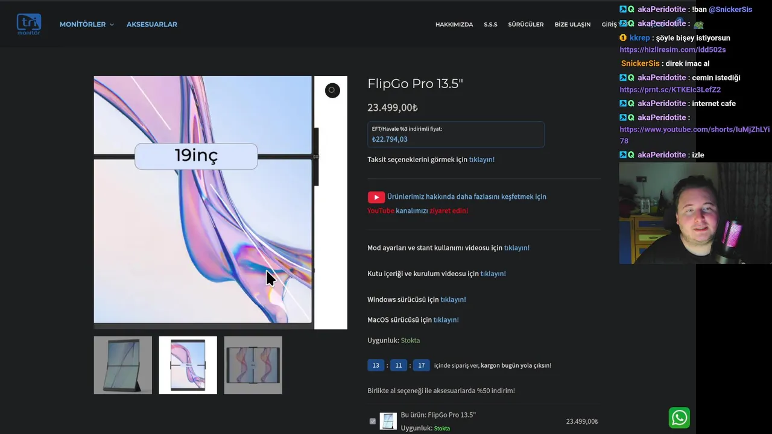Click tıklayın for mod ayarları video

pos(517,248)
